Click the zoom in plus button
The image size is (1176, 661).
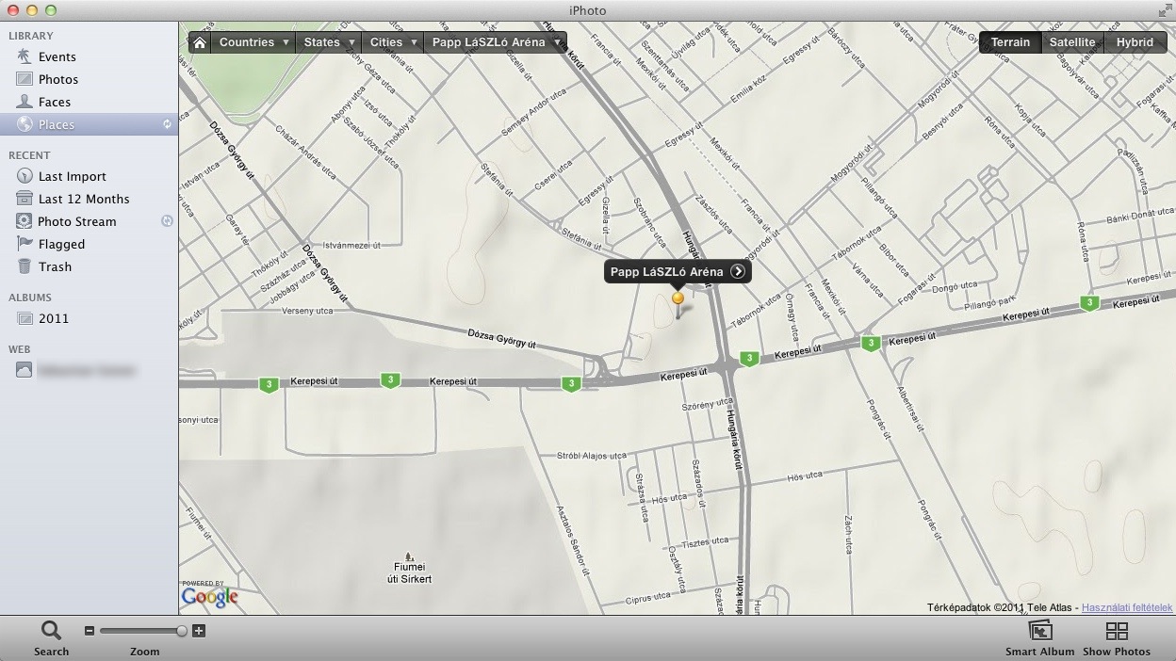tap(199, 631)
